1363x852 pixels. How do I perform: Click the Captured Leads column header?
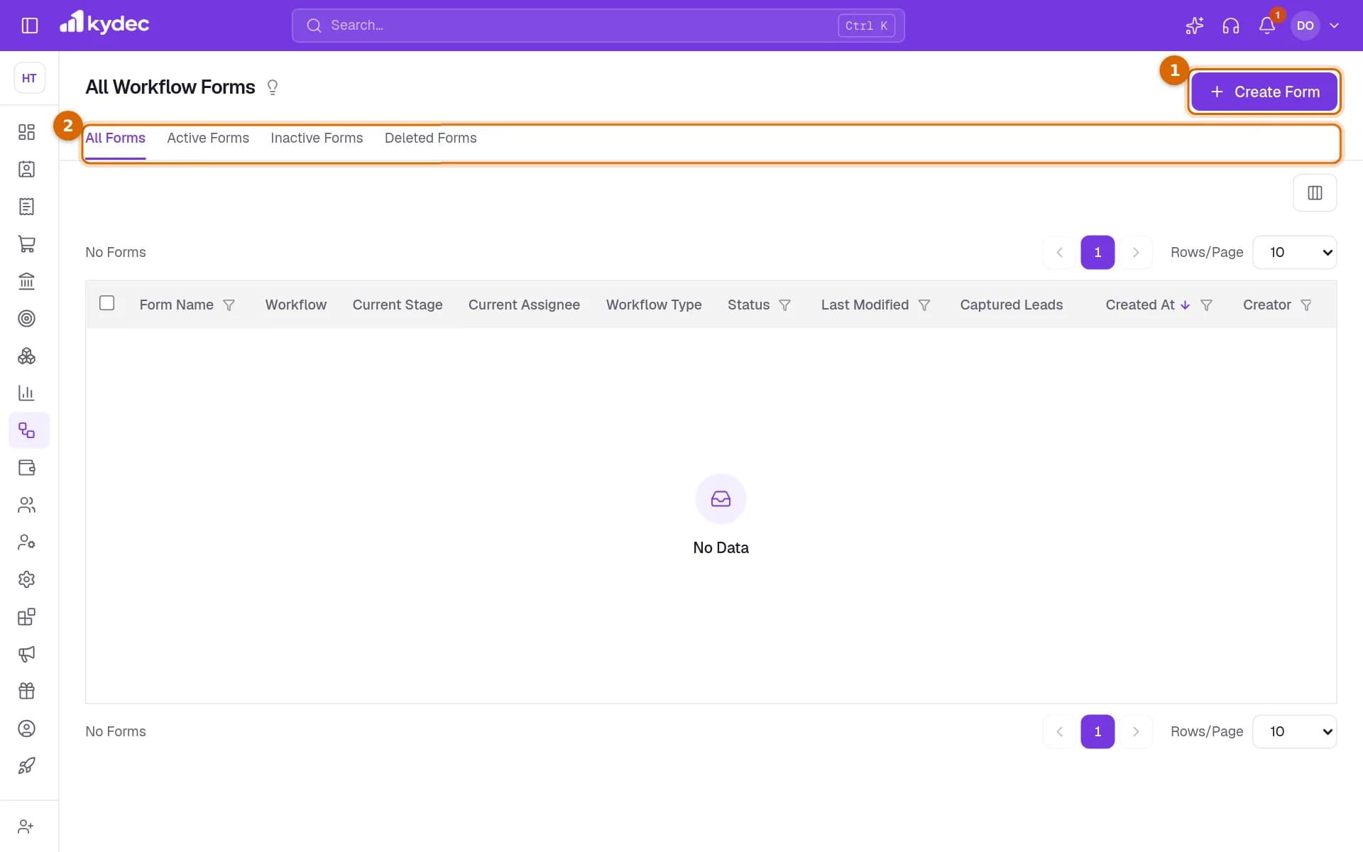pos(1011,305)
